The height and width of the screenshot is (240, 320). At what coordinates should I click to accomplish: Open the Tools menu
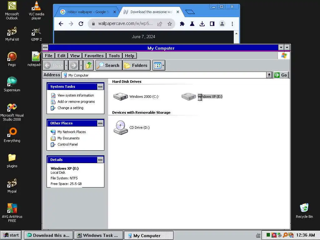click(114, 56)
